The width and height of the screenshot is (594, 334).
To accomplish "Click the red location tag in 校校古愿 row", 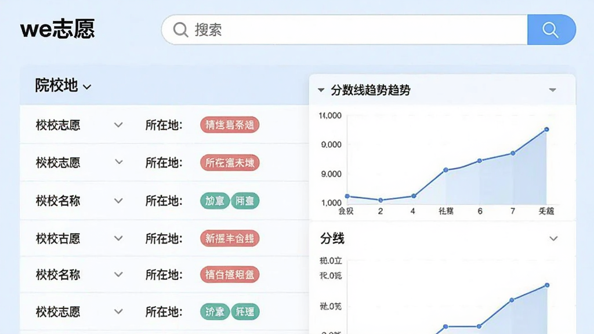I will pyautogui.click(x=230, y=238).
